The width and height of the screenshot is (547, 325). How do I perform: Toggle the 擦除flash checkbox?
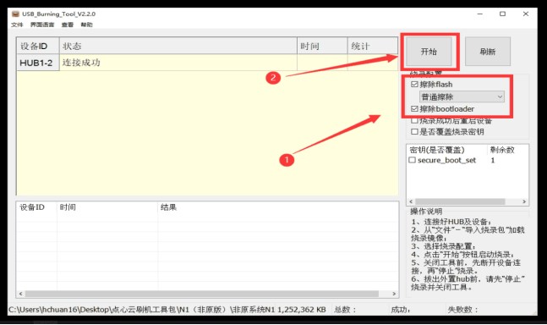click(x=414, y=85)
